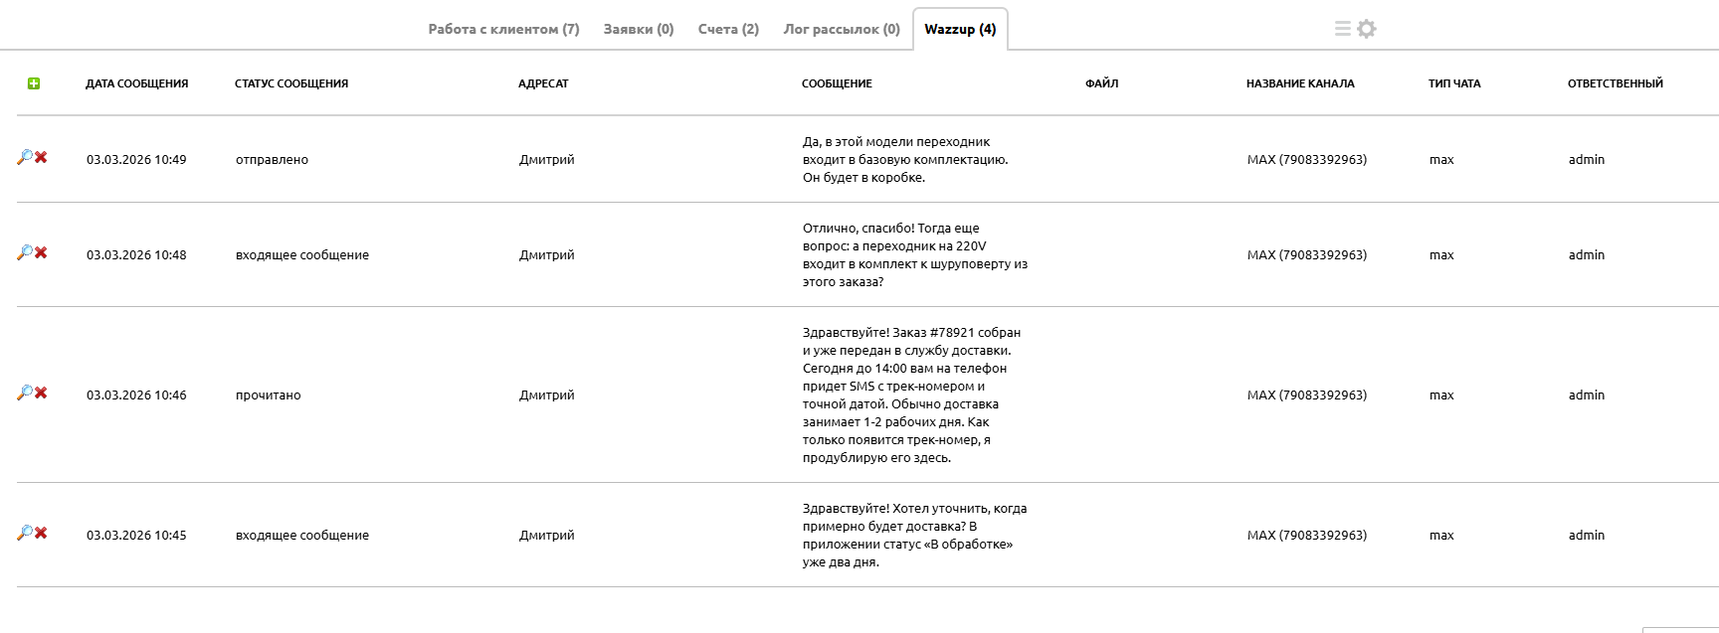
Task: Click the green add record icon
Action: pos(34,83)
